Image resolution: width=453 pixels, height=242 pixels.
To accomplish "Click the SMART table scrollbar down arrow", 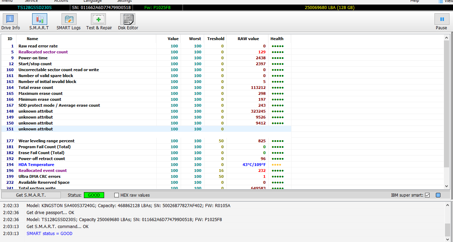I will click(446, 187).
